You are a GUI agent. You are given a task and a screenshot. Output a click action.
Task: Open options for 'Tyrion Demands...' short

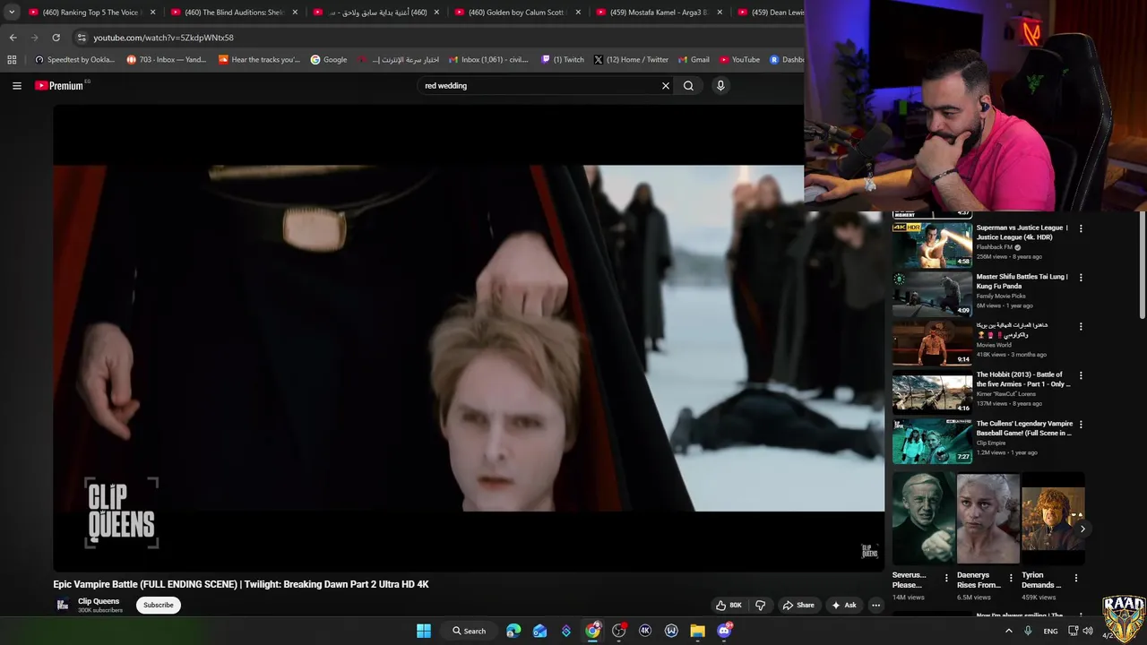pos(1076,578)
